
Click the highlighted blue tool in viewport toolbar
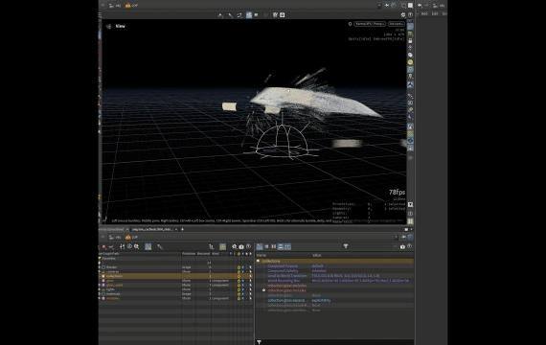pos(249,15)
